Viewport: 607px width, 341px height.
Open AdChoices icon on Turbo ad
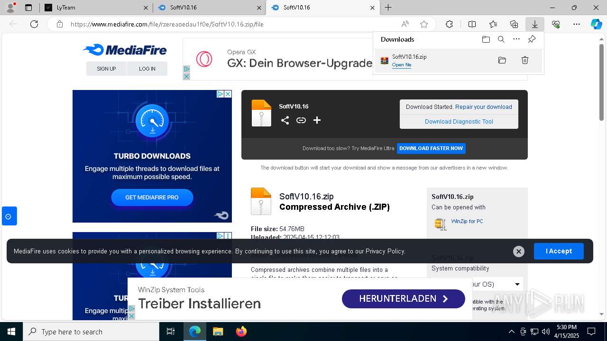[220, 94]
